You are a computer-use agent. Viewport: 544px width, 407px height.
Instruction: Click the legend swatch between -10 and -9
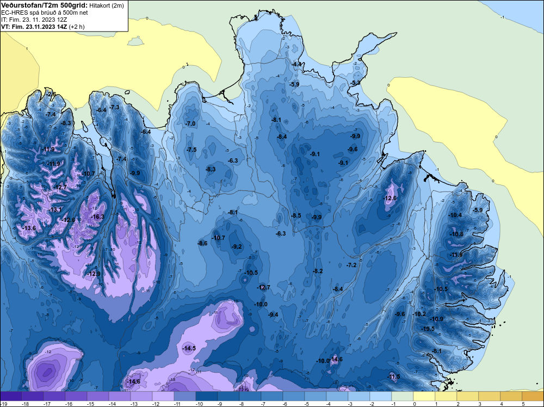(206, 396)
